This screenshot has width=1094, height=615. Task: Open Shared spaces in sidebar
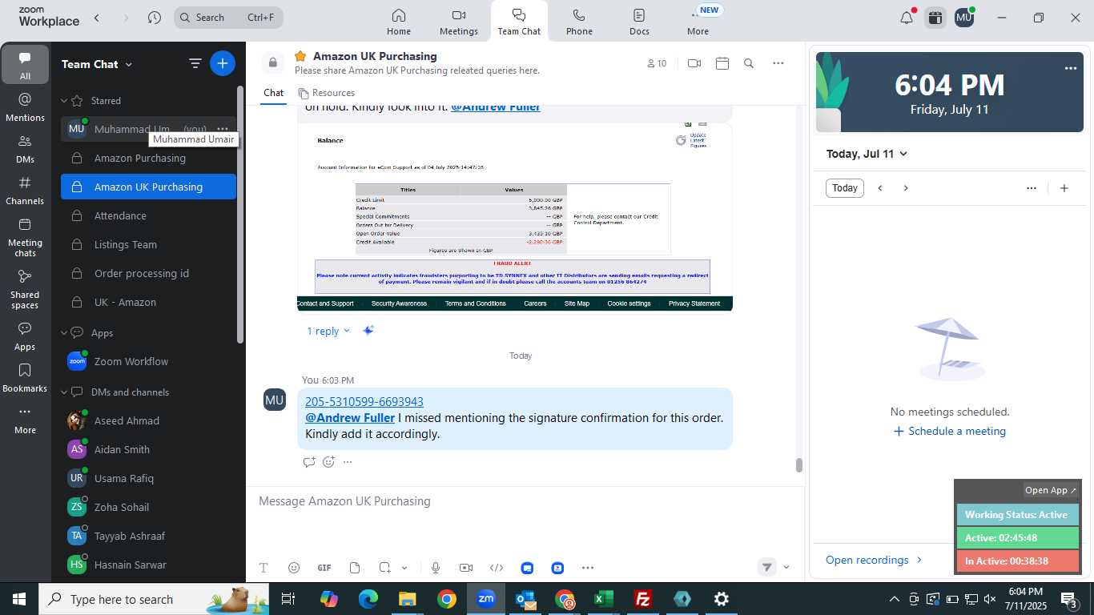click(x=25, y=289)
